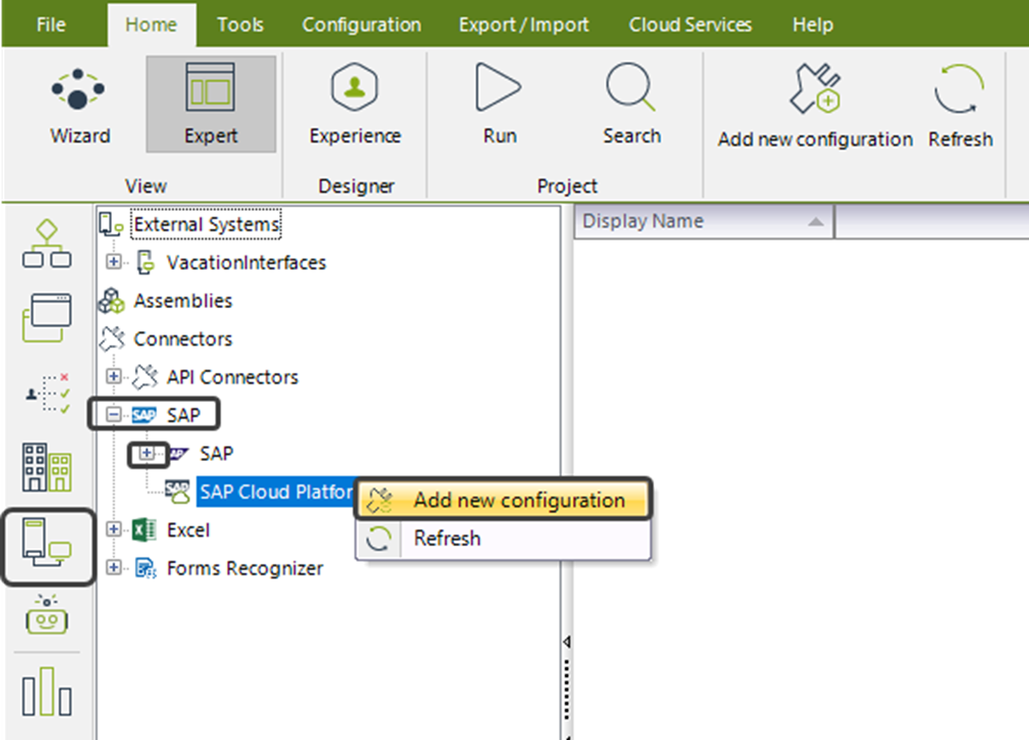The image size is (1029, 740).
Task: Open the Search tool in the ribbon
Action: coord(631,104)
